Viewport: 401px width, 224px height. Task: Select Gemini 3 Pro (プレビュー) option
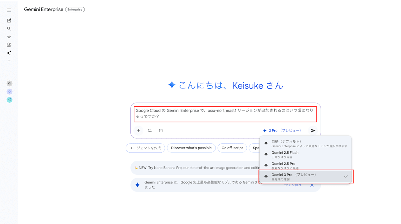tap(305, 176)
